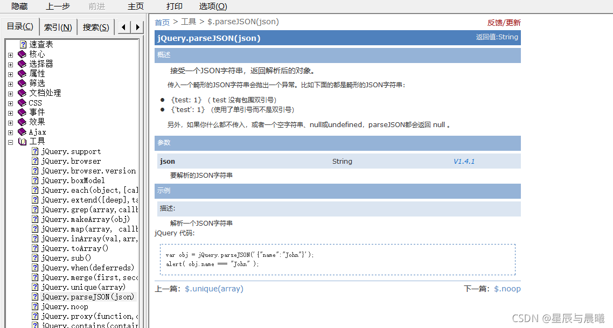Click the 隐藏 toolbar button
The height and width of the screenshot is (328, 613).
[x=19, y=6]
